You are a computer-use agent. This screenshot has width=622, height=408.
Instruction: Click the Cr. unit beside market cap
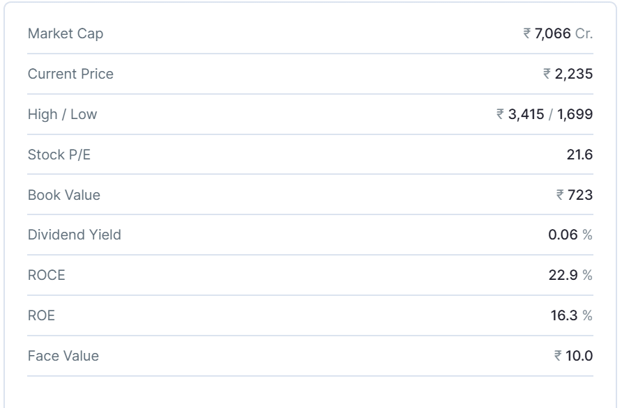click(584, 33)
